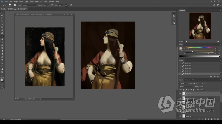Click the foreground color swatch in toolbox

(x=2, y=80)
